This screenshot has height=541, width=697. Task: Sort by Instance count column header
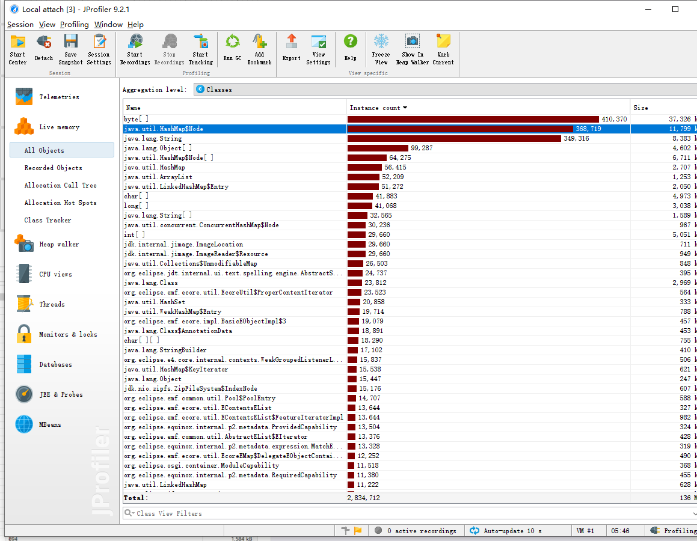tap(488, 108)
